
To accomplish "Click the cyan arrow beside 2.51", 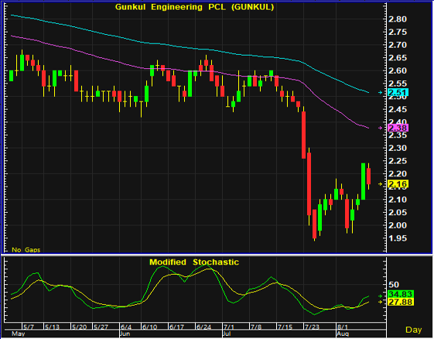I will (381, 93).
